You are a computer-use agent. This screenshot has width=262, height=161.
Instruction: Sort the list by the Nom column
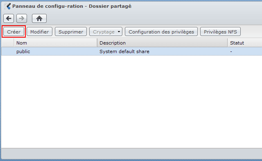click(x=55, y=43)
